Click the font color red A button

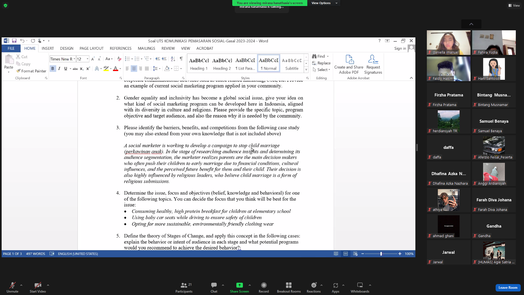(x=115, y=69)
